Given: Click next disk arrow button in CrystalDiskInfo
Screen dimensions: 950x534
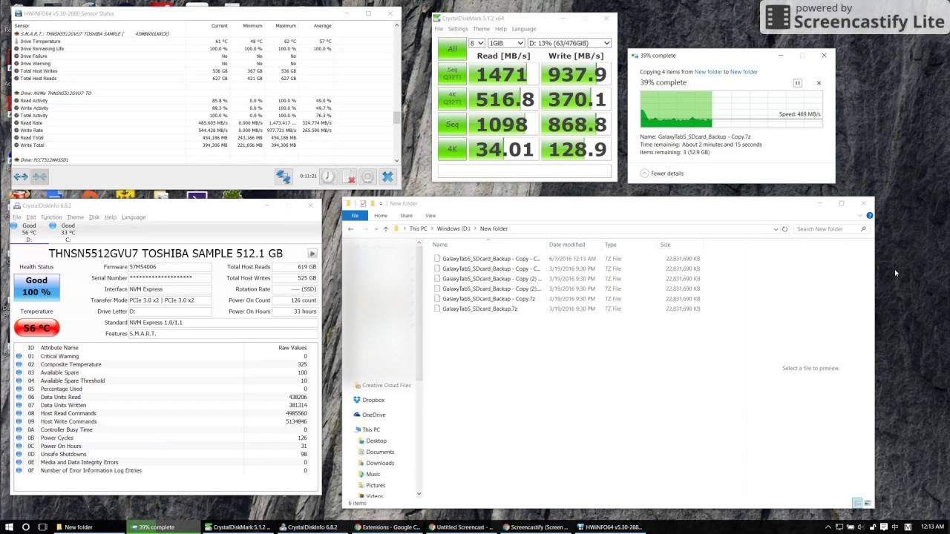Looking at the screenshot, I should (x=312, y=254).
